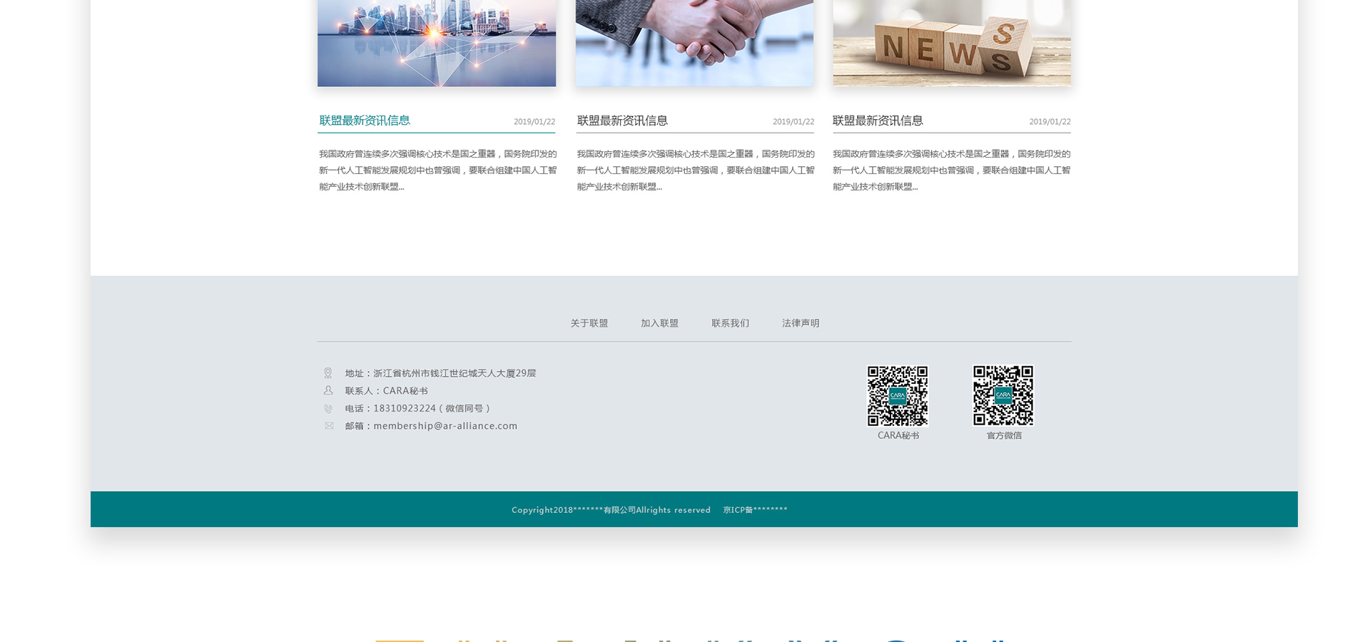Open the handshake news thumbnail
This screenshot has height=642, width=1370.
(x=694, y=43)
